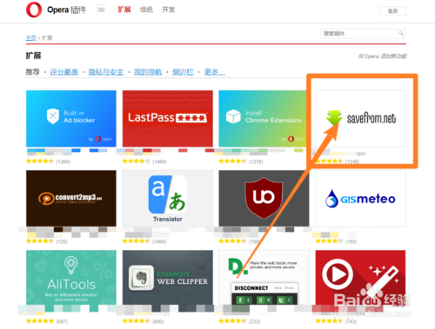Open the Disconnect extension tile
The width and height of the screenshot is (435, 329).
coord(264,278)
